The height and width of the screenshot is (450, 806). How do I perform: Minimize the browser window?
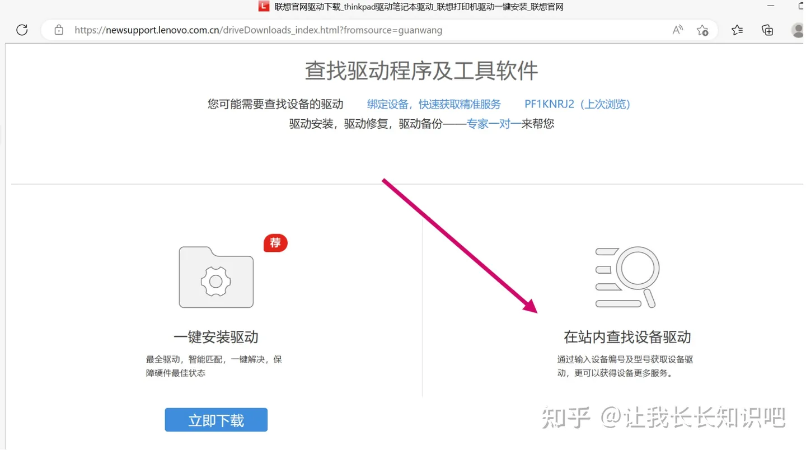pos(771,6)
